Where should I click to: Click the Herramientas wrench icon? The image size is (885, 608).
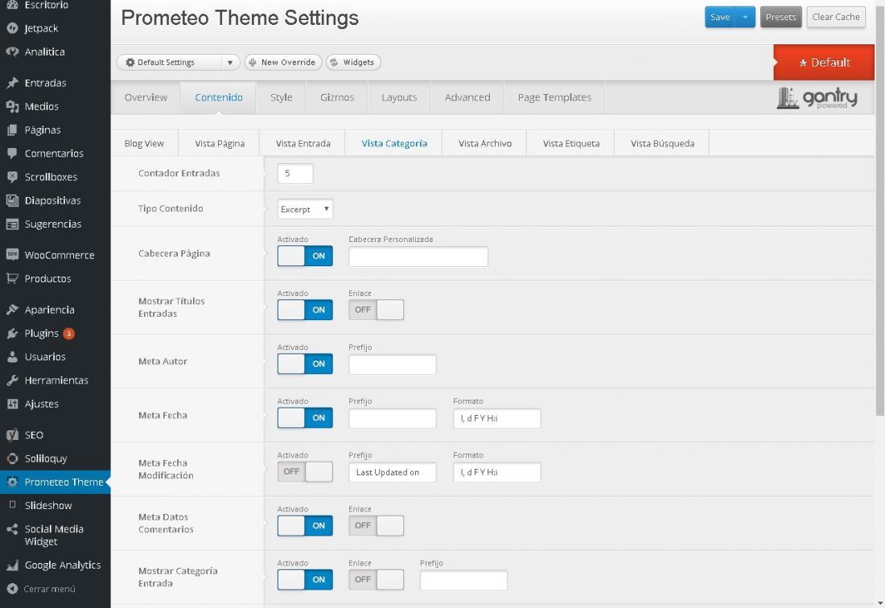click(12, 380)
